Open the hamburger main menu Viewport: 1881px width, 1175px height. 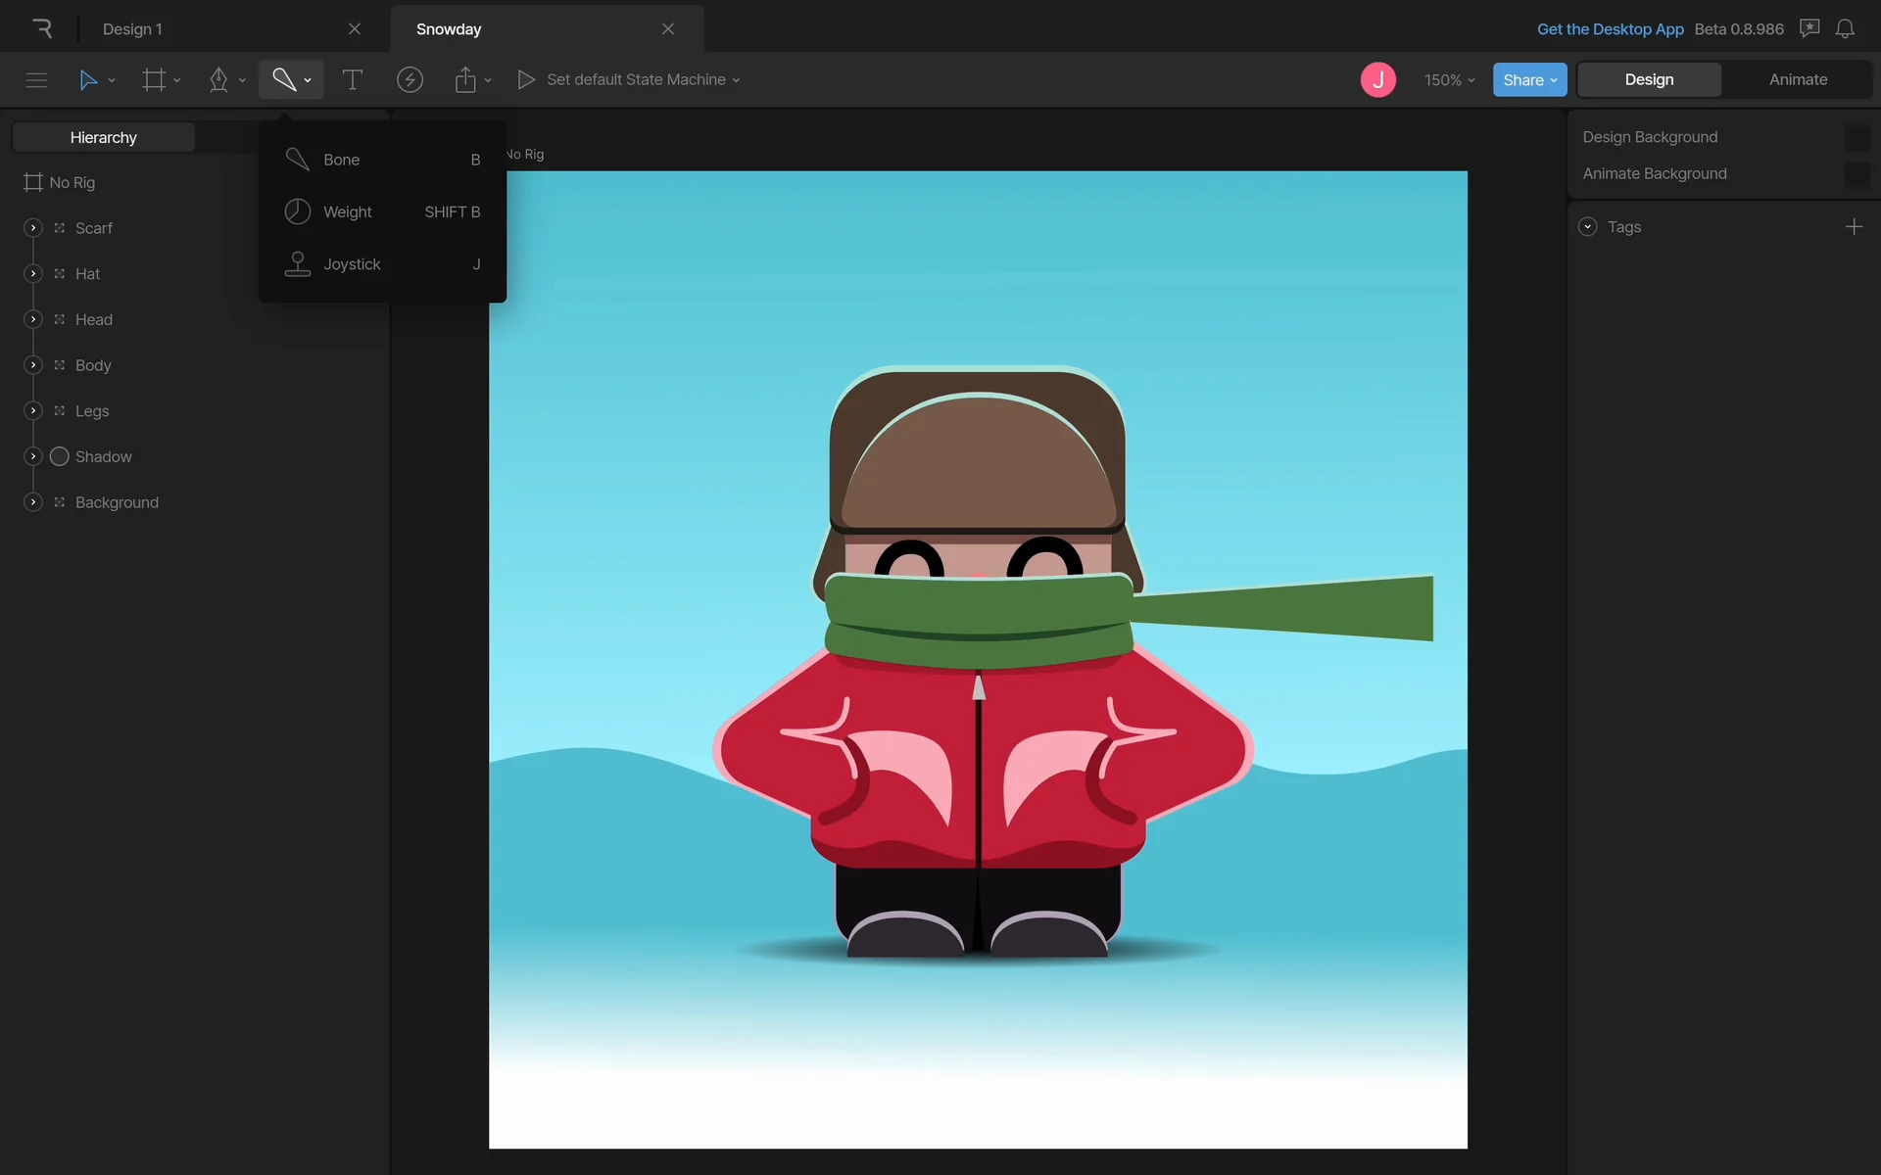pos(36,79)
